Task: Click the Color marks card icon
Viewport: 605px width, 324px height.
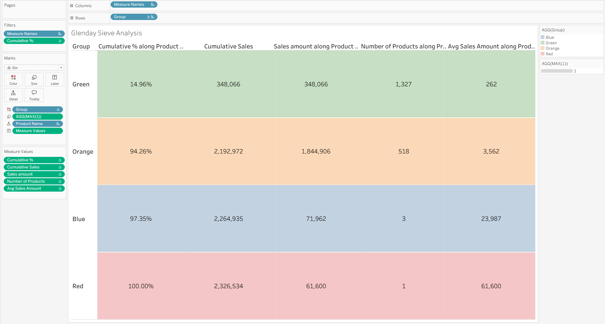Action: click(13, 79)
